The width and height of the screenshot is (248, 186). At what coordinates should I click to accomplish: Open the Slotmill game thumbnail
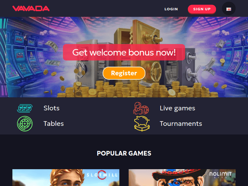(66, 178)
